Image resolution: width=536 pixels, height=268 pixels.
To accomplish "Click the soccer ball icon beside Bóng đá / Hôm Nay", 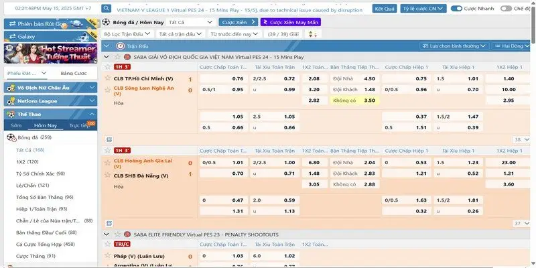I will click(x=107, y=22).
